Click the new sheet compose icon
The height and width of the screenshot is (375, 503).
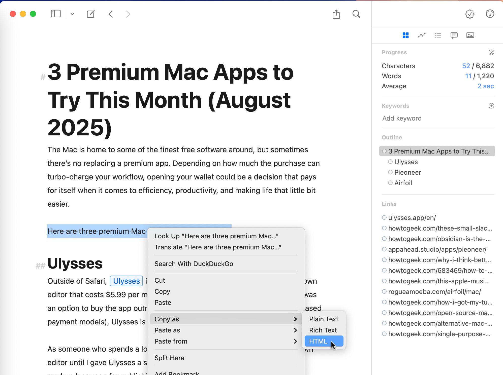pos(91,14)
